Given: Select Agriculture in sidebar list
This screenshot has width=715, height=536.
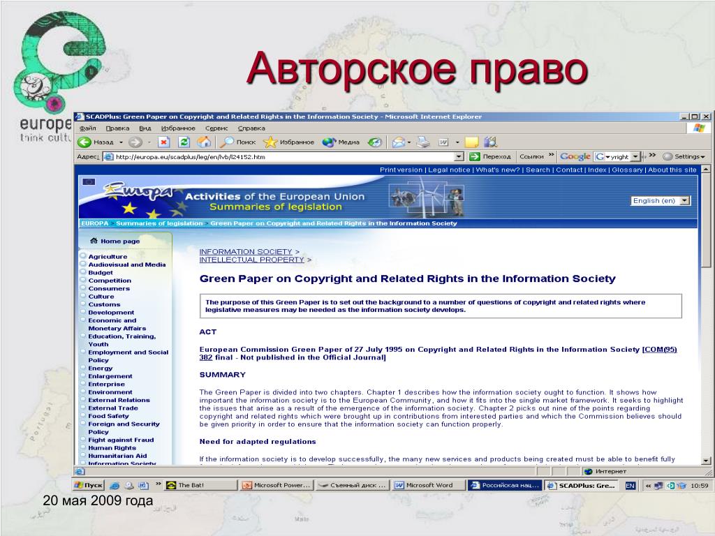Looking at the screenshot, I should [108, 257].
